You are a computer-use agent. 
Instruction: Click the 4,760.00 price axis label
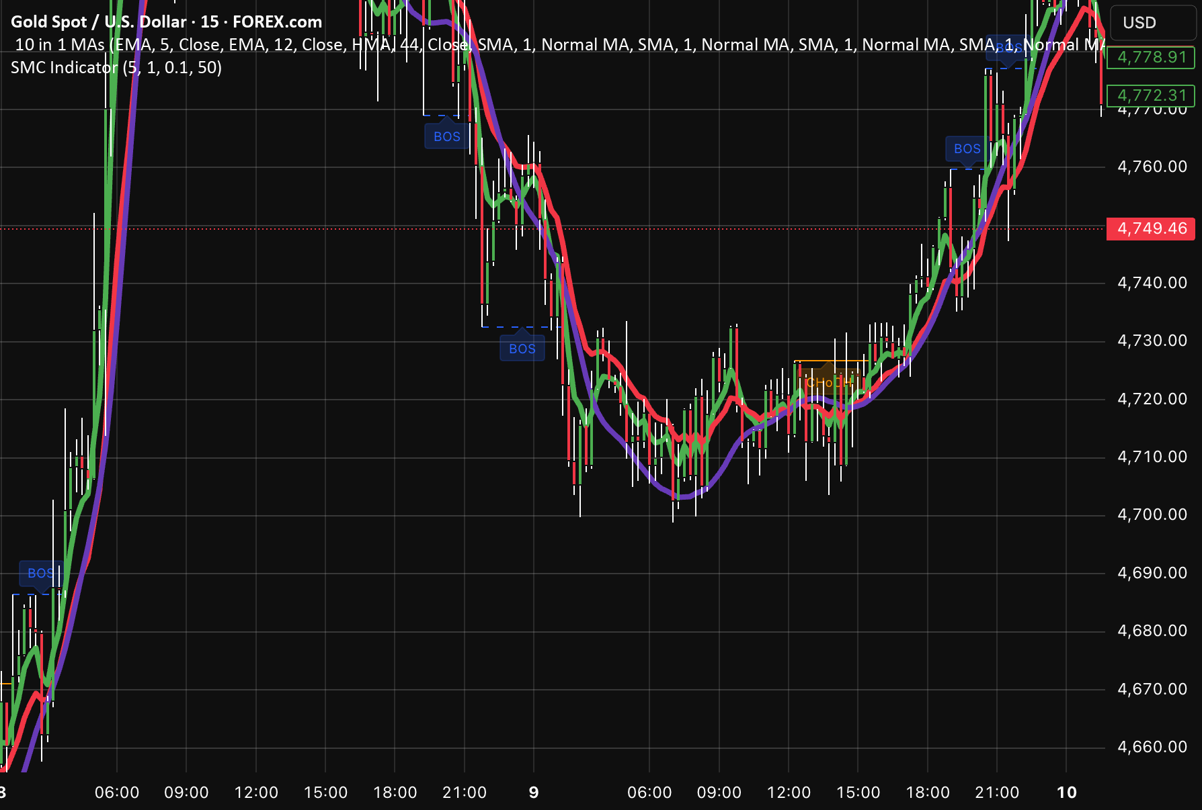tap(1152, 167)
